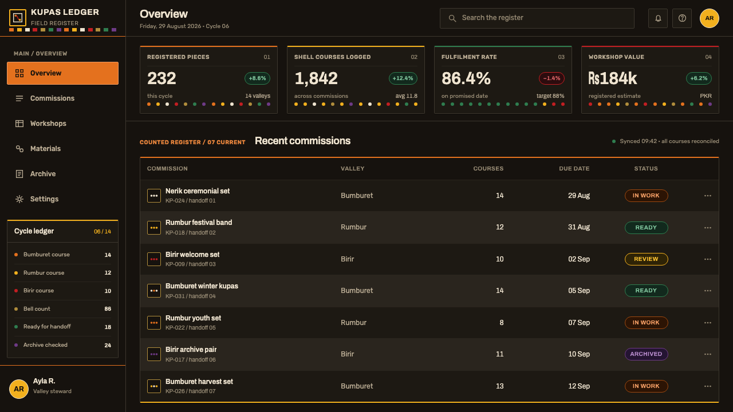Open Commissions in the sidebar

click(x=63, y=98)
